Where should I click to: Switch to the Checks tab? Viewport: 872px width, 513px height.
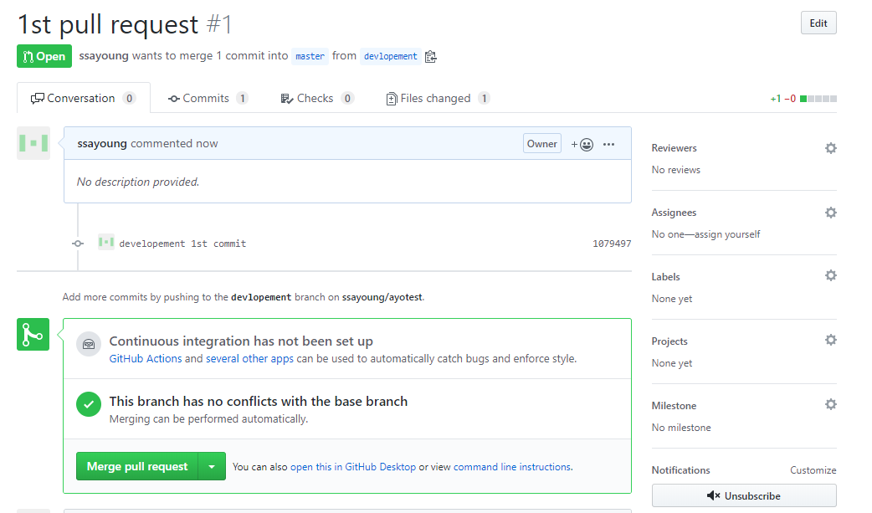317,98
